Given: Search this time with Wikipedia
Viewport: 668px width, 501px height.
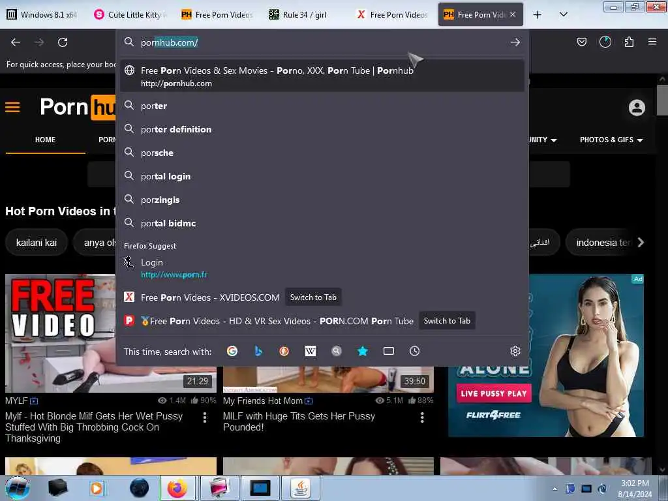Looking at the screenshot, I should click(x=311, y=351).
